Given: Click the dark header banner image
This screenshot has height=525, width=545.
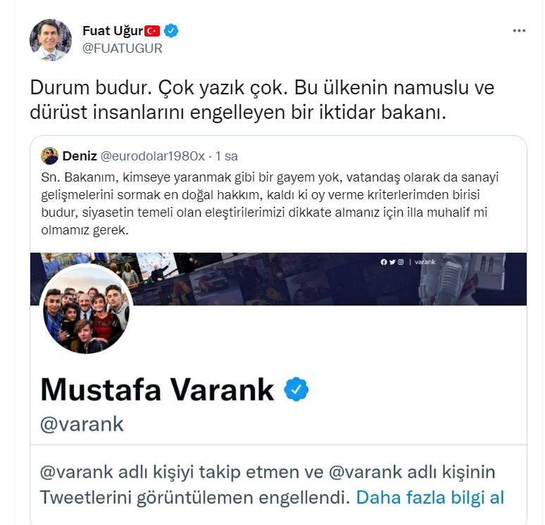Looking at the screenshot, I should [278, 279].
